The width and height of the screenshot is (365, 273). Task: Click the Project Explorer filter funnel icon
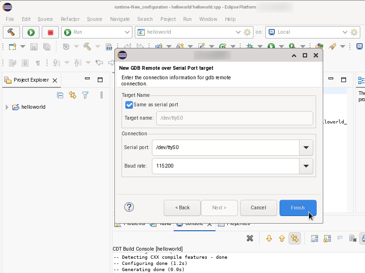click(x=85, y=95)
